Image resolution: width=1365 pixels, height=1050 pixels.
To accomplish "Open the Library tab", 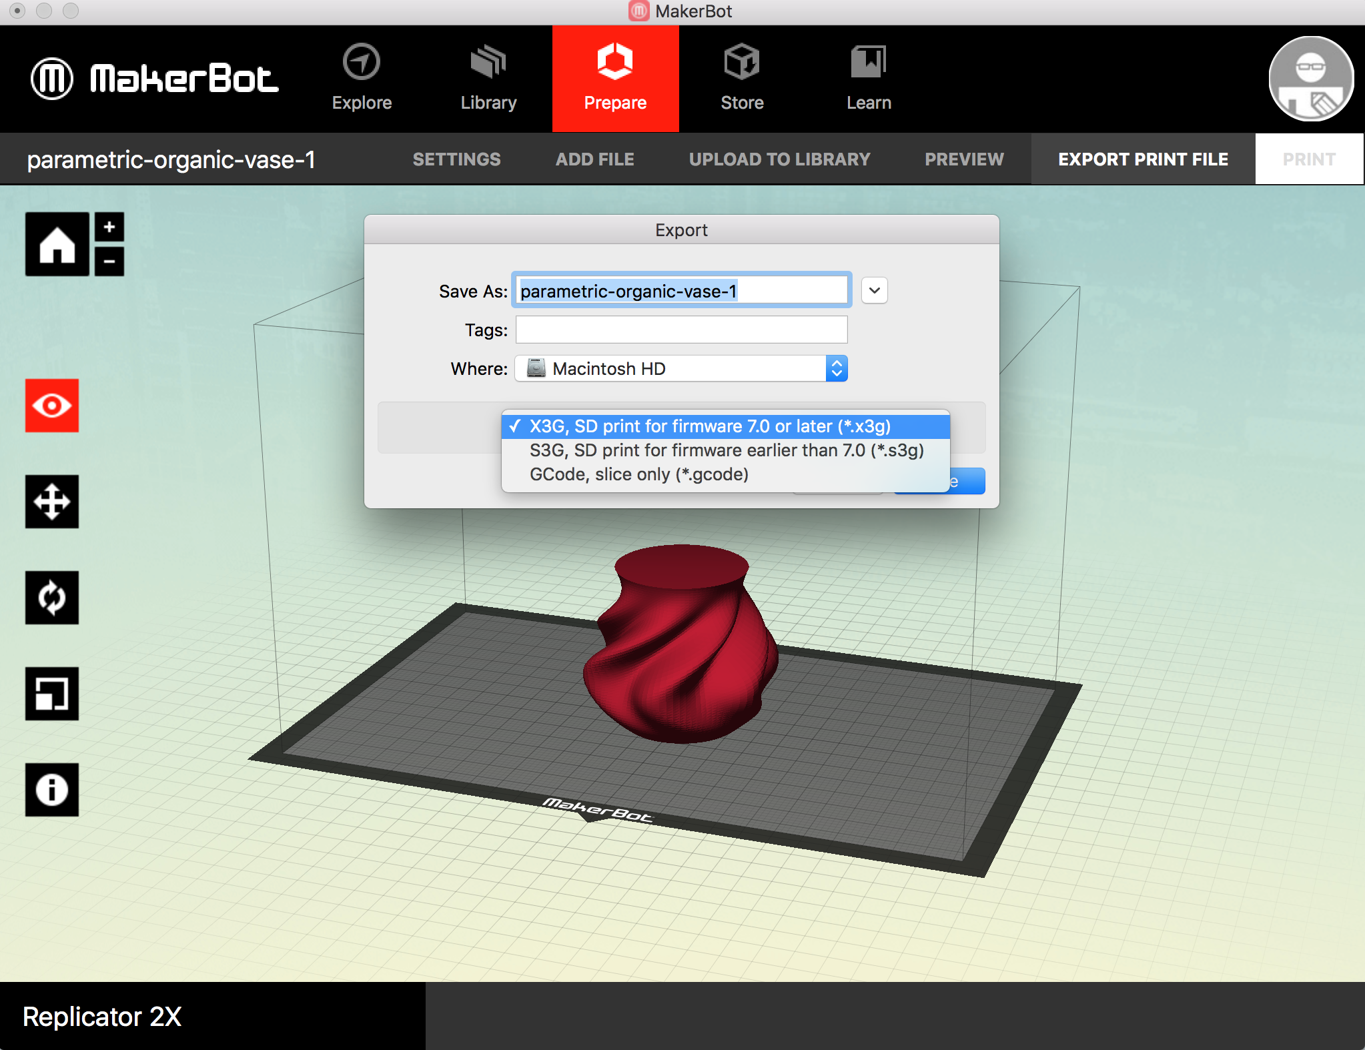I will 488,79.
